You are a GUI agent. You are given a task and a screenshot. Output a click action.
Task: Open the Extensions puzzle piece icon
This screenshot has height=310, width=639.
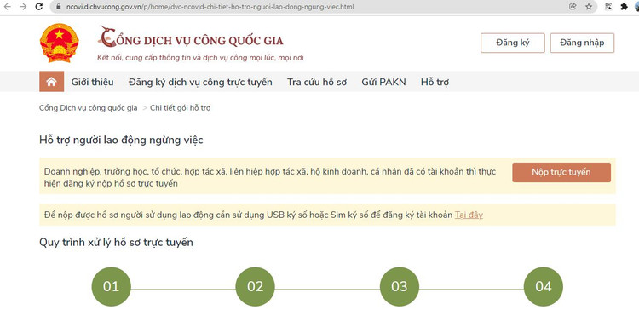pyautogui.click(x=624, y=7)
